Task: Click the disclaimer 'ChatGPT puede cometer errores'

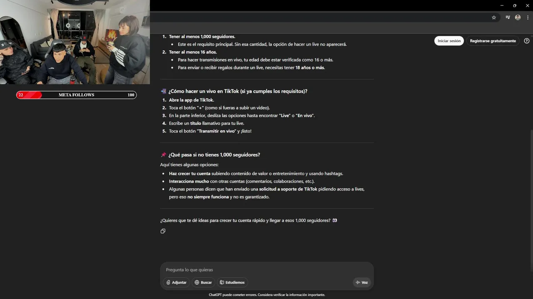Action: 267,295
